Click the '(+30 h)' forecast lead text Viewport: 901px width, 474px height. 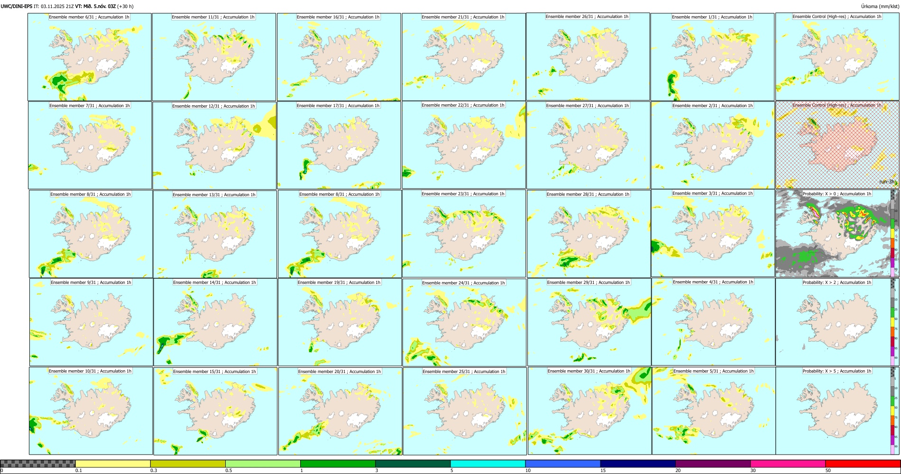pyautogui.click(x=125, y=6)
